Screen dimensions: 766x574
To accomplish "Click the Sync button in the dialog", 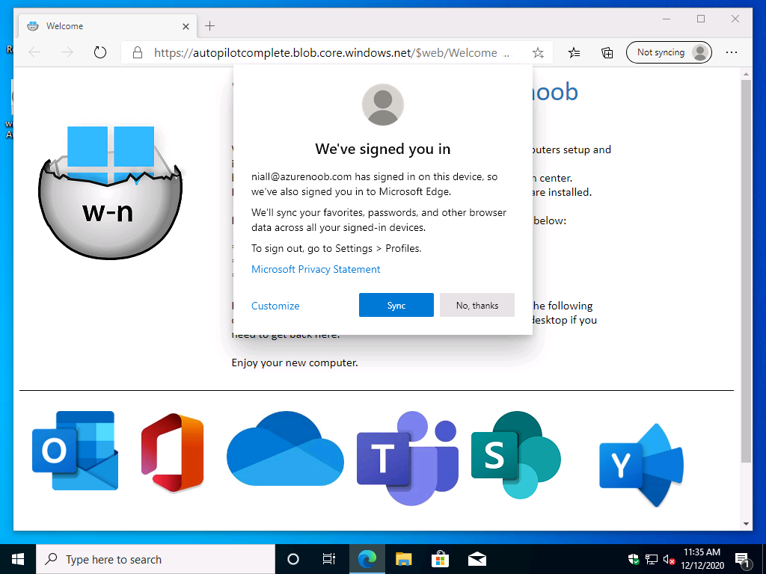I will click(x=396, y=305).
